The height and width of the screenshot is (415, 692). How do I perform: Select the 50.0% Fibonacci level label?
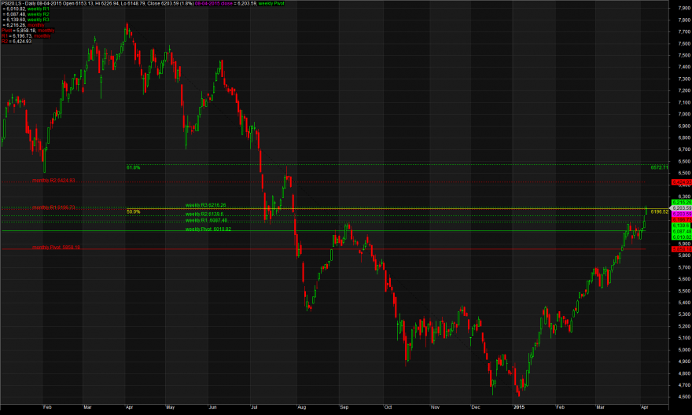[133, 211]
